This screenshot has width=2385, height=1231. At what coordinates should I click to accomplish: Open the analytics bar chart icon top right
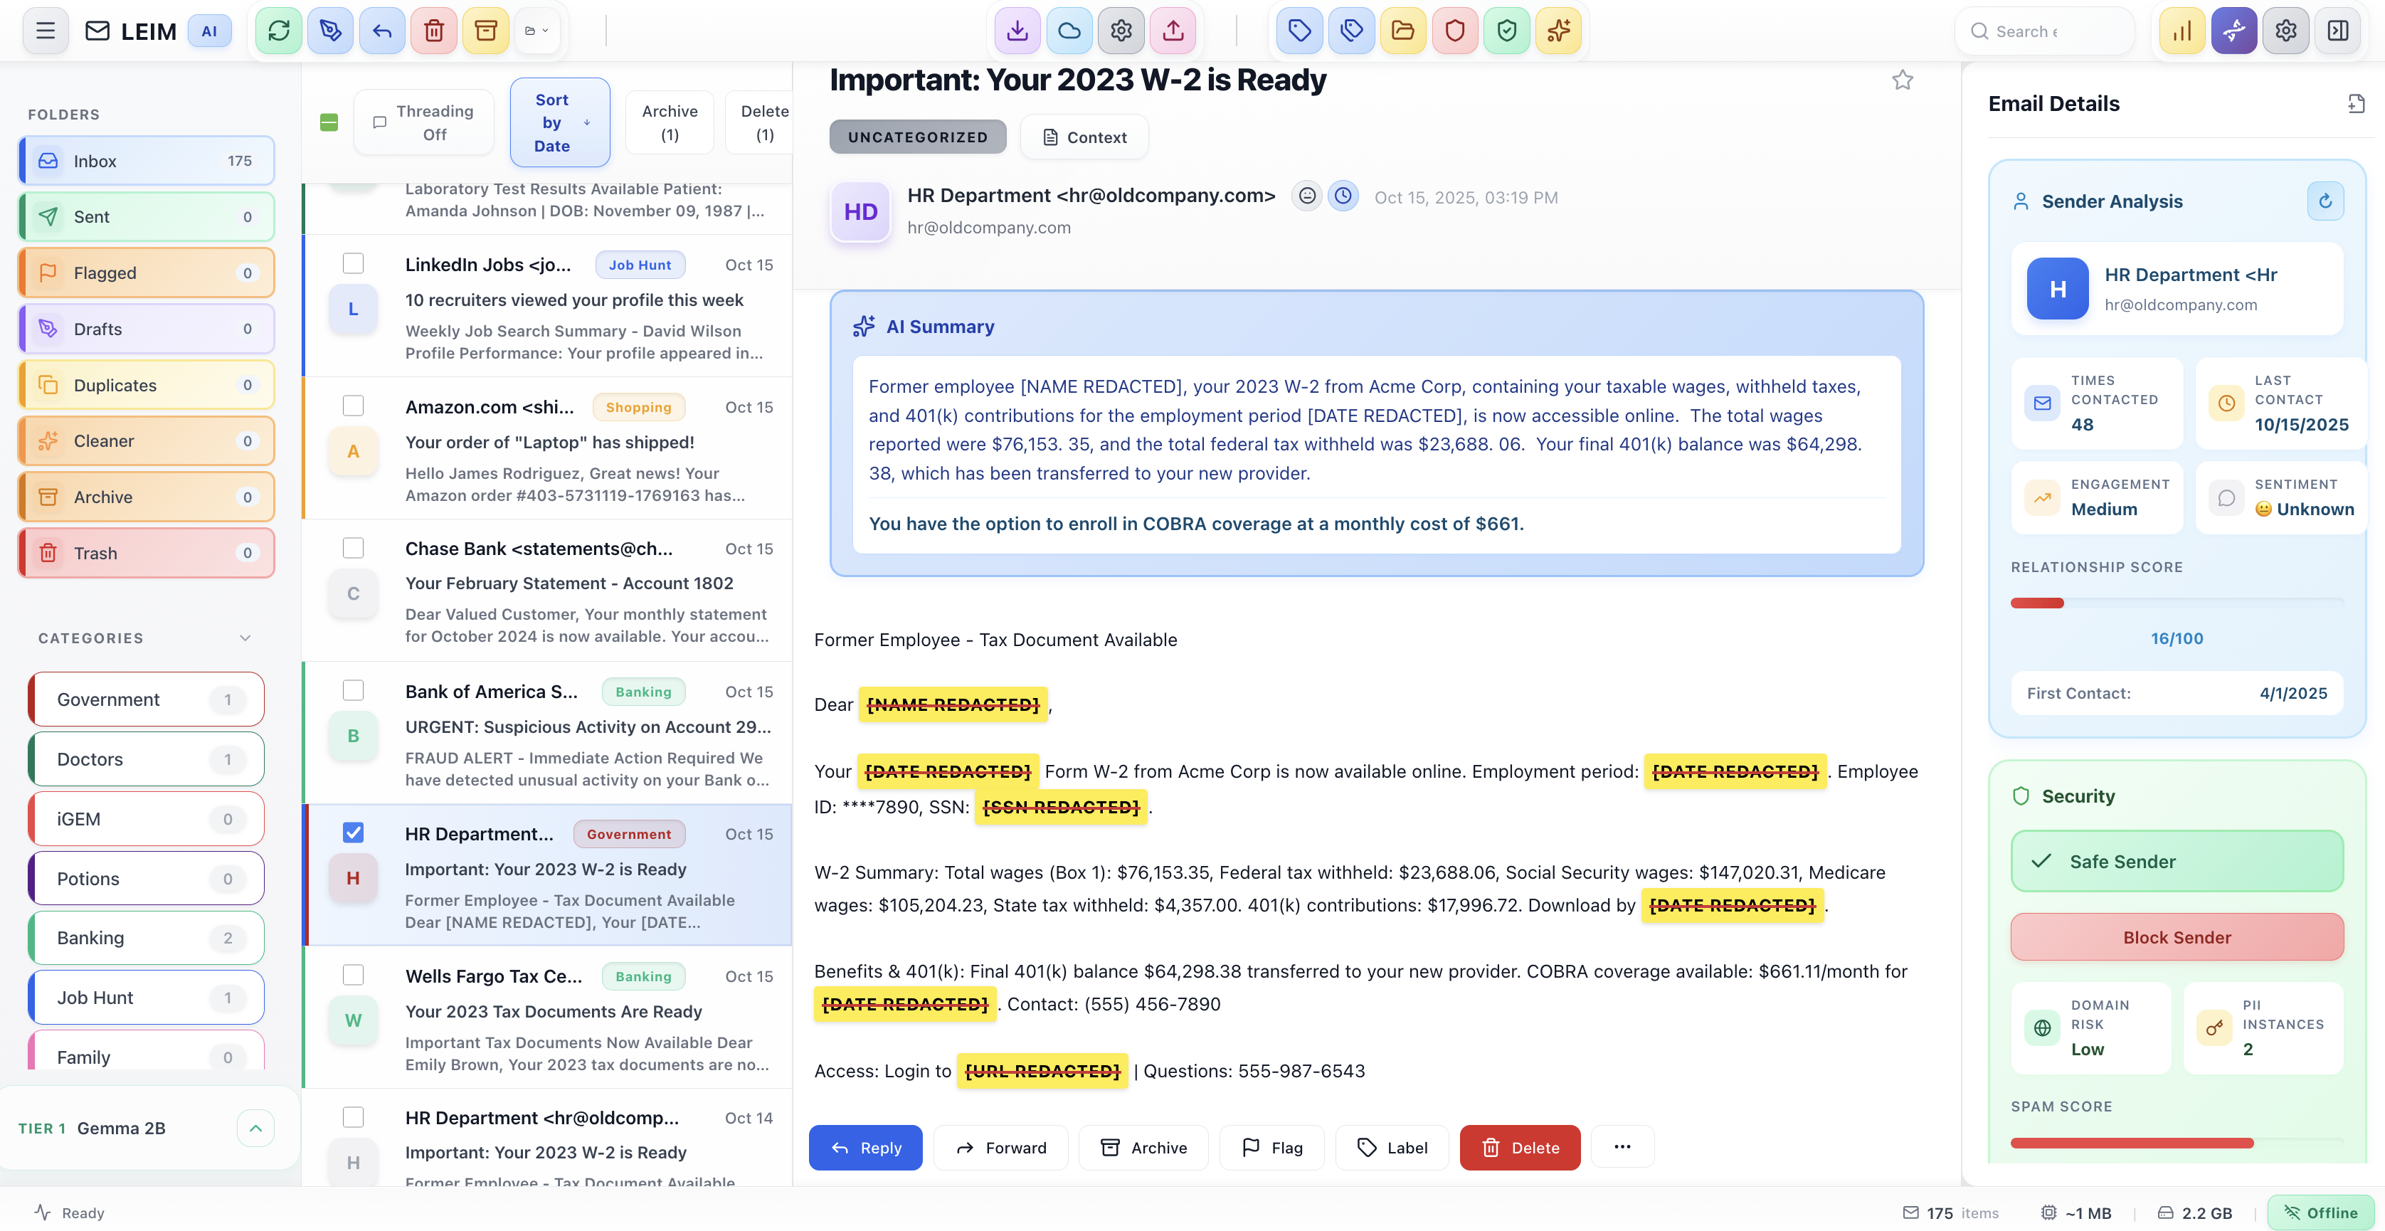tap(2182, 31)
